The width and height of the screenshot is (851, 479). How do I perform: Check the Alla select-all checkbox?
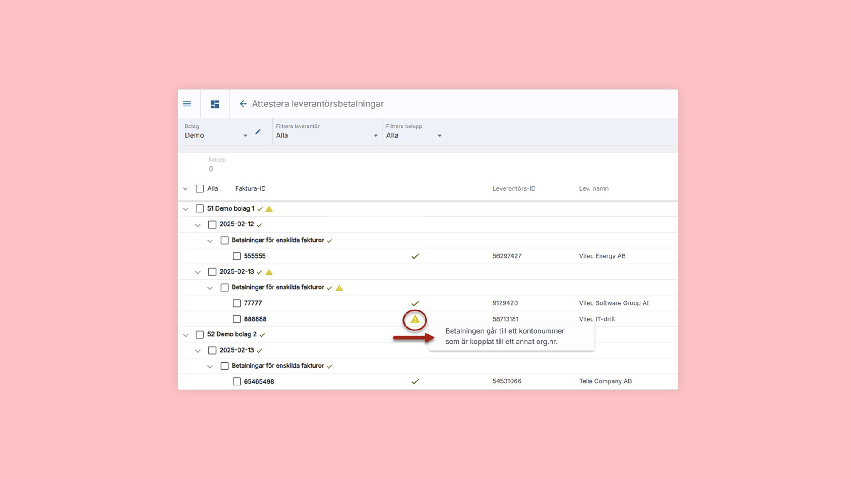click(200, 189)
